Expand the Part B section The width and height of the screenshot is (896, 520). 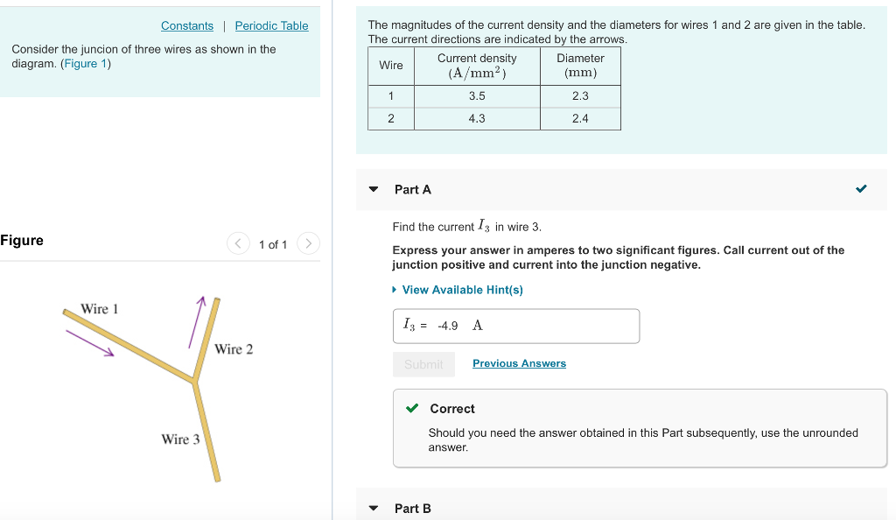click(x=373, y=508)
